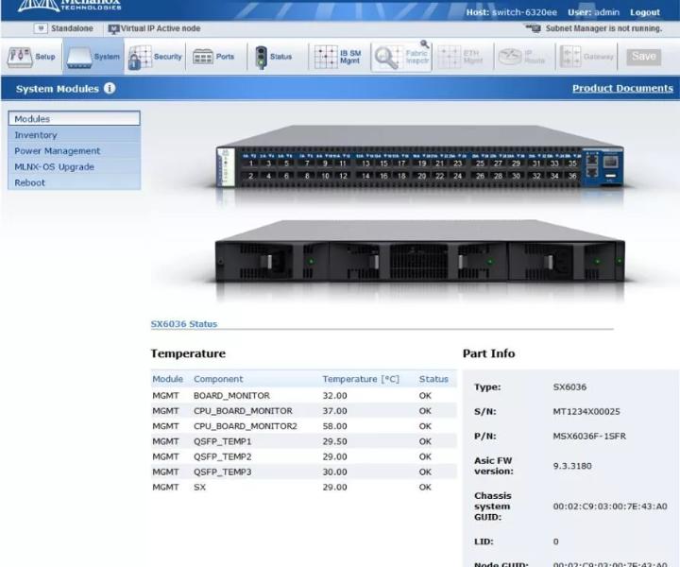Click the 32.00 temperature value
This screenshot has width=680, height=567.
point(334,396)
